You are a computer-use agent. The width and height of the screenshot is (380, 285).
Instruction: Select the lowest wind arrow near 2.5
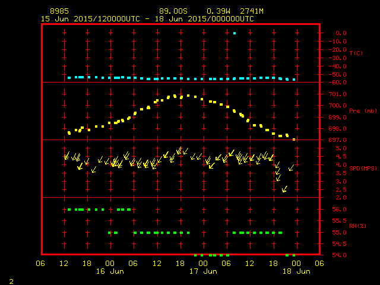(284, 189)
